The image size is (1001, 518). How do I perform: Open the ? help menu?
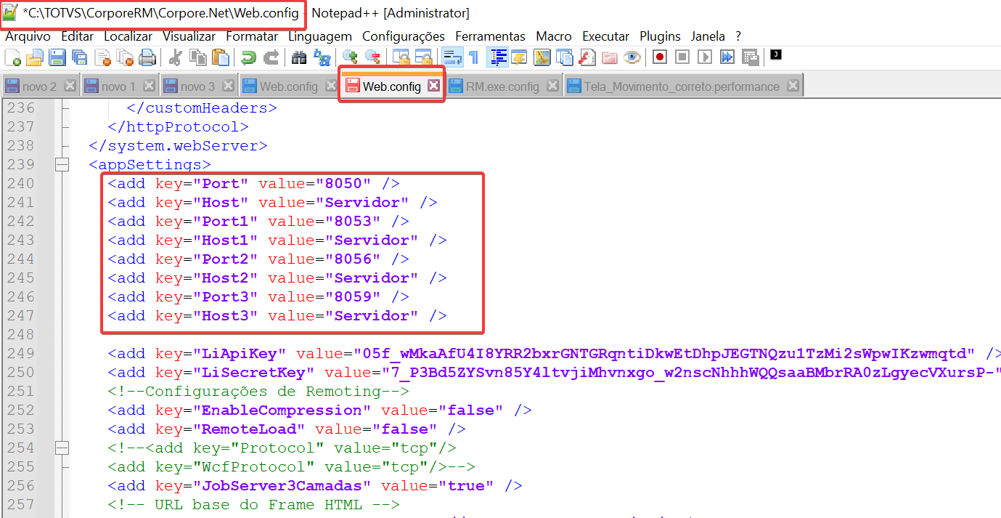738,36
